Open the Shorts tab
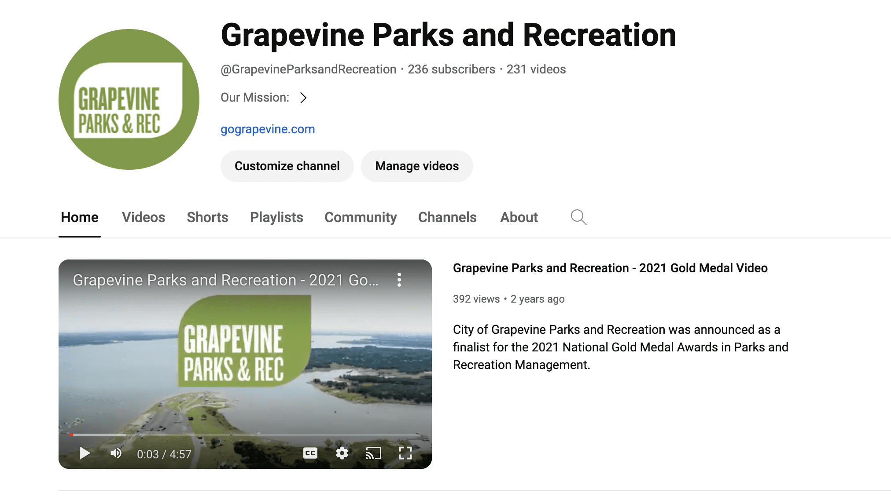The image size is (891, 497). tap(207, 217)
